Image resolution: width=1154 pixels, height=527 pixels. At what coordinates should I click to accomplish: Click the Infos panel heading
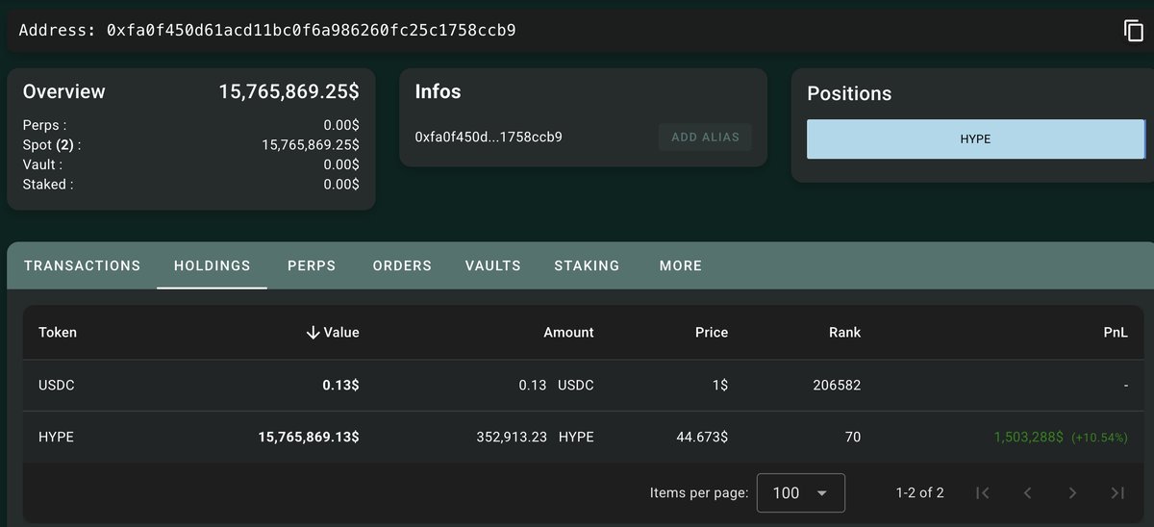click(x=438, y=92)
